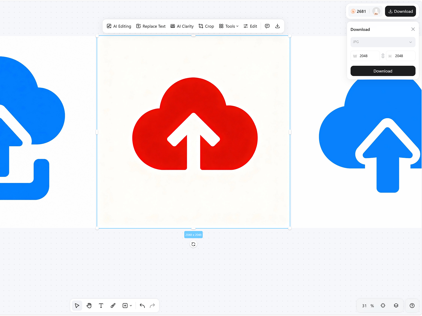The height and width of the screenshot is (316, 422).
Task: Undo the last action
Action: coord(142,306)
